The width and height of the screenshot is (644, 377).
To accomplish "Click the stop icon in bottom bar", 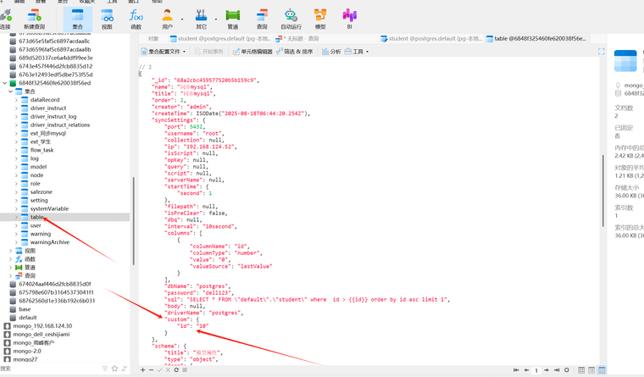I will pyautogui.click(x=185, y=370).
